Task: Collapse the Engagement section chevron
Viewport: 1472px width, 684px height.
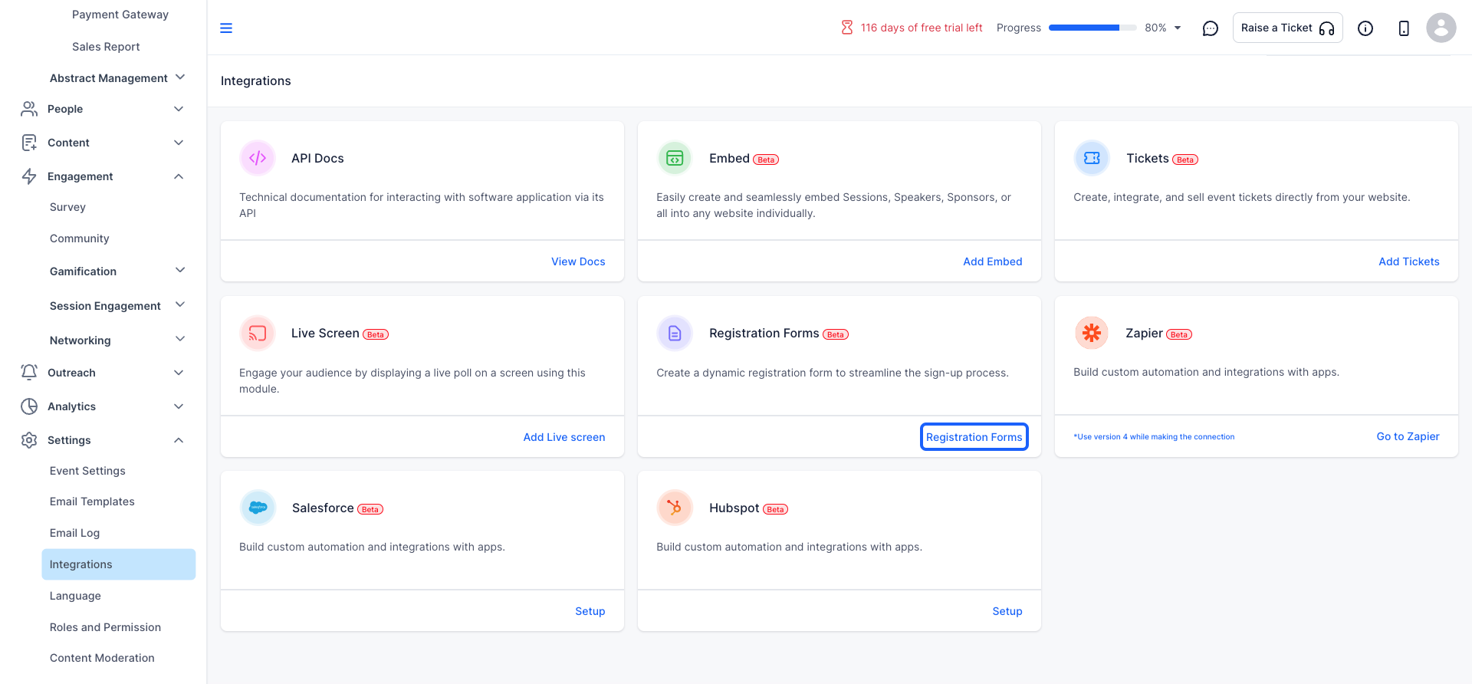Action: [179, 176]
